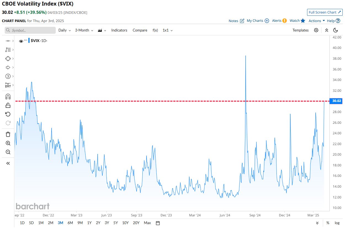Screen dimensions: 346x228
Task: Open the $VIX series options dots
Action: 26,40
